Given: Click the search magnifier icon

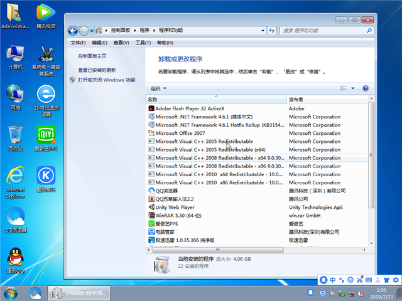Looking at the screenshot, I should [x=369, y=31].
